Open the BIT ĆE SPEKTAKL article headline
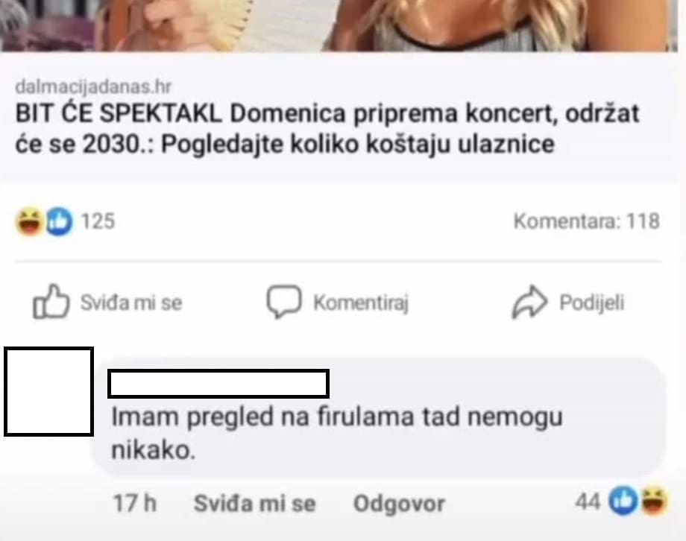Viewport: 686px width, 541px height. click(327, 129)
